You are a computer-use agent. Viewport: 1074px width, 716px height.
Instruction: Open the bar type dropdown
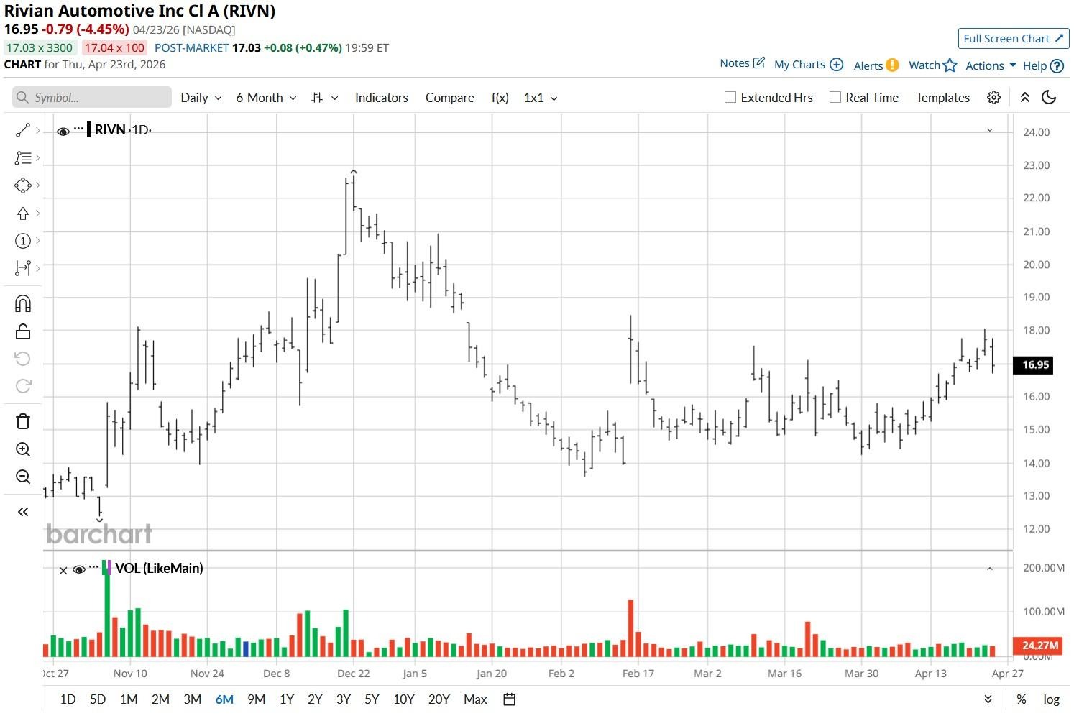point(324,98)
